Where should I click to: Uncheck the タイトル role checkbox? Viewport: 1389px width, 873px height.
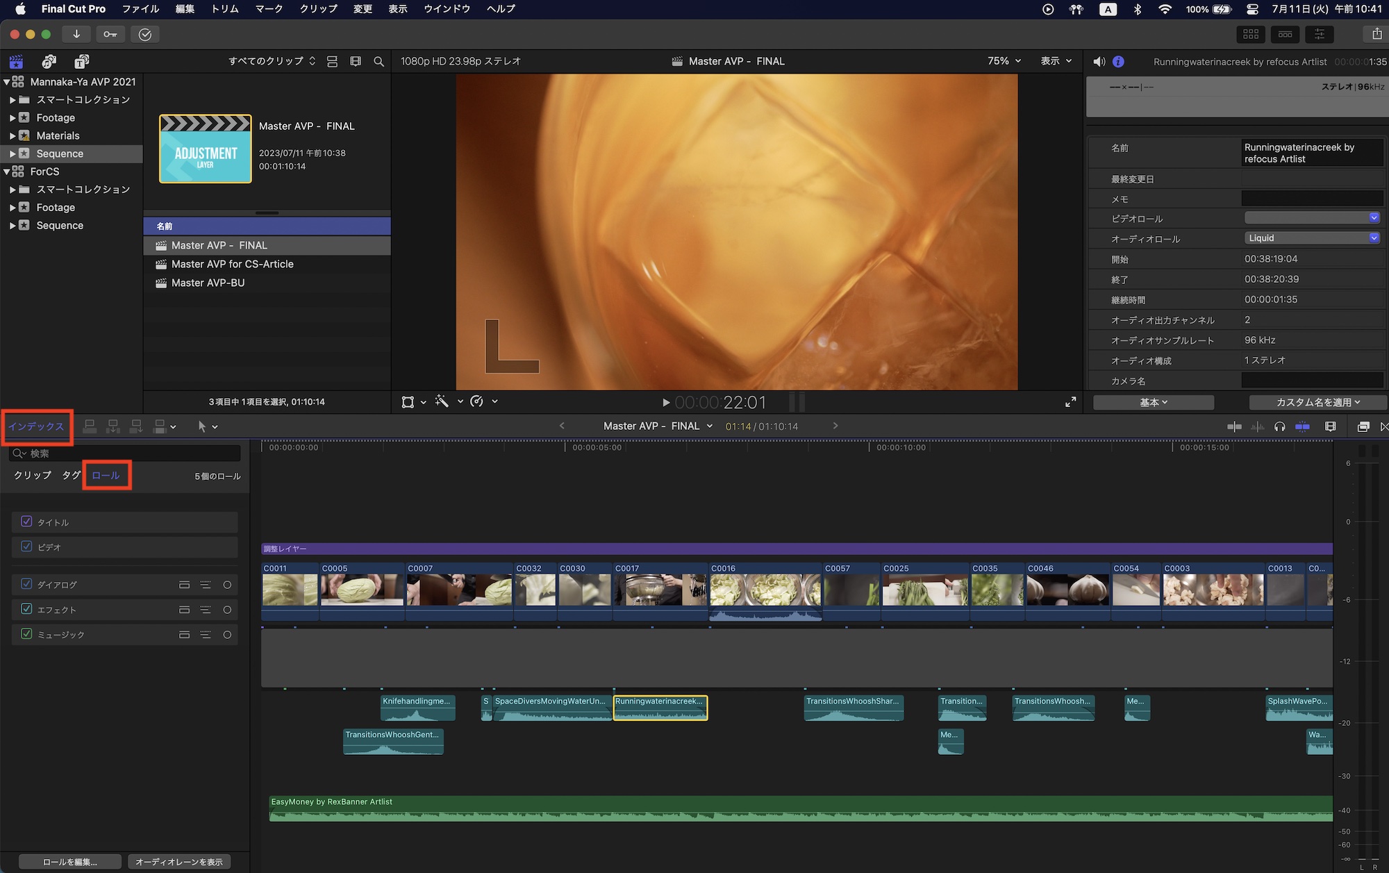click(26, 522)
